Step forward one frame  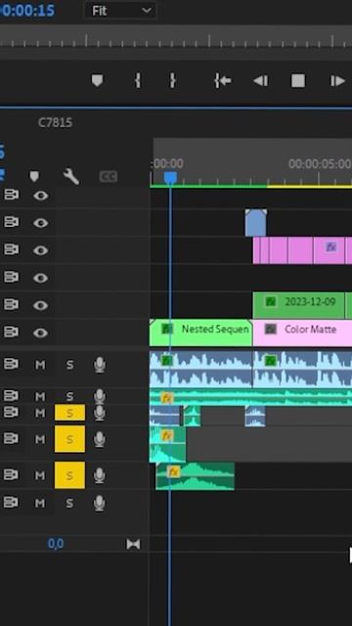tap(337, 81)
